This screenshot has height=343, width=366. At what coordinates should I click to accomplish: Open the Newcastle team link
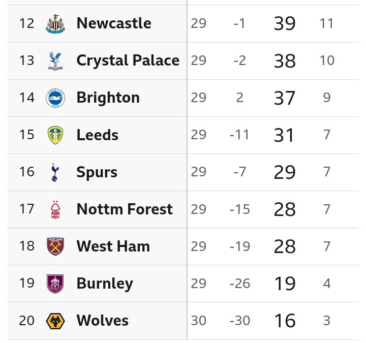point(113,23)
